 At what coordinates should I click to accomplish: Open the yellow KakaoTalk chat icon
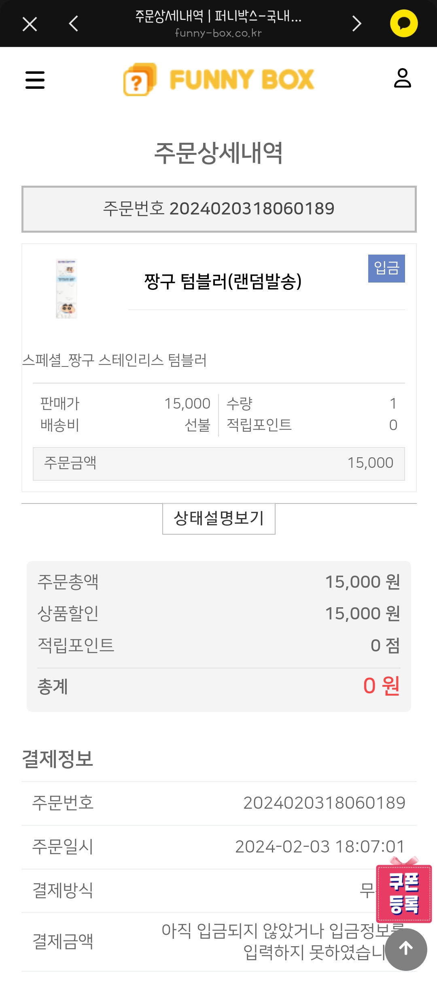403,24
